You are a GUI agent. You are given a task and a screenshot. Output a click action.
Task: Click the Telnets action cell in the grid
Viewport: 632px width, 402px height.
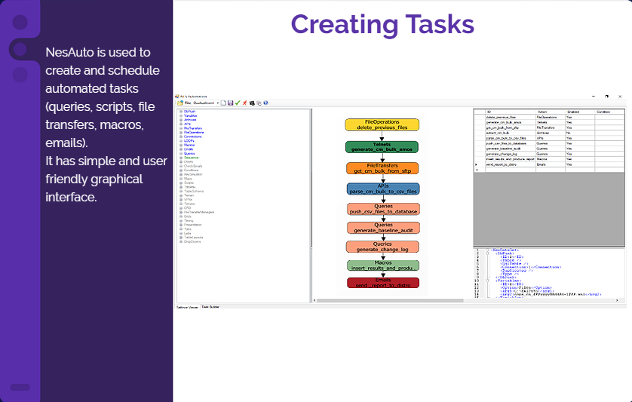551,122
